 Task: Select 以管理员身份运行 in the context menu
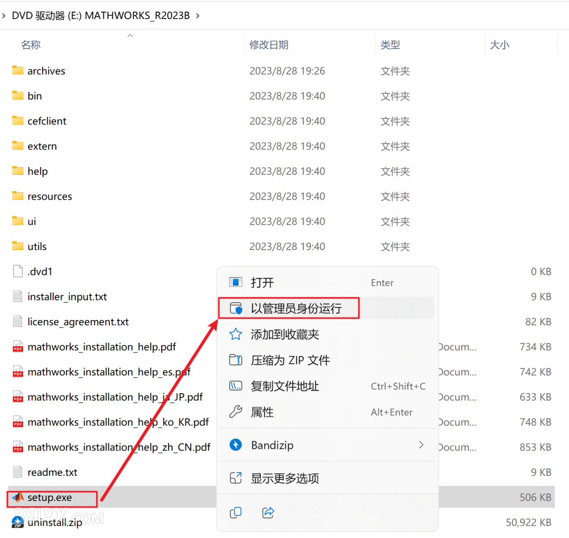(x=327, y=308)
